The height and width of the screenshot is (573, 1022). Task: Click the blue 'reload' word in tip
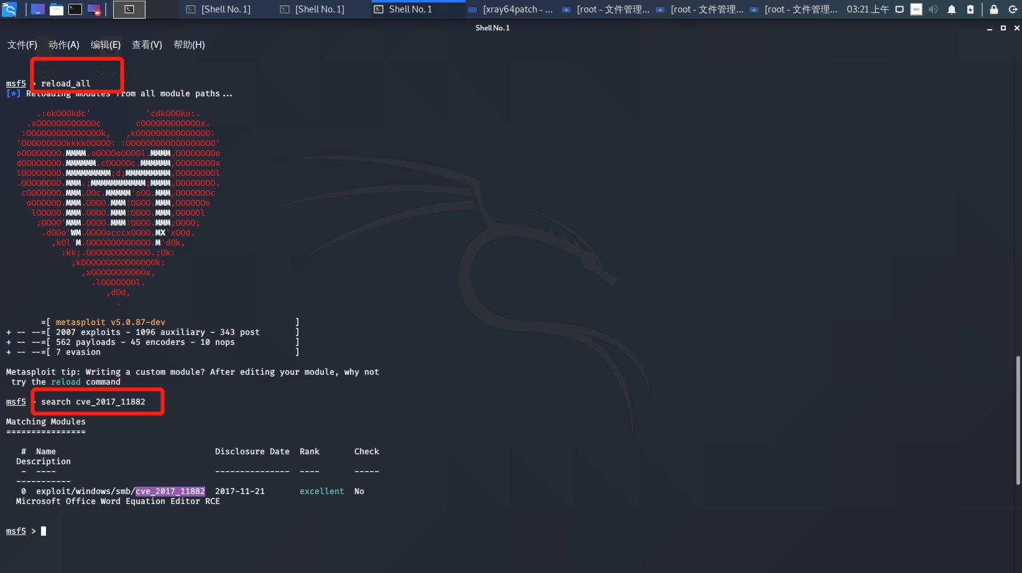pos(66,382)
